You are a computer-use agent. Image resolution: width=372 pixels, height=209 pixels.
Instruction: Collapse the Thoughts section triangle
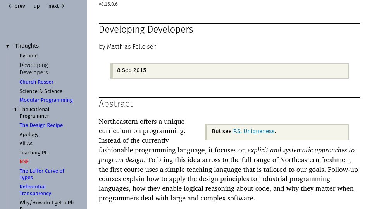[8, 46]
